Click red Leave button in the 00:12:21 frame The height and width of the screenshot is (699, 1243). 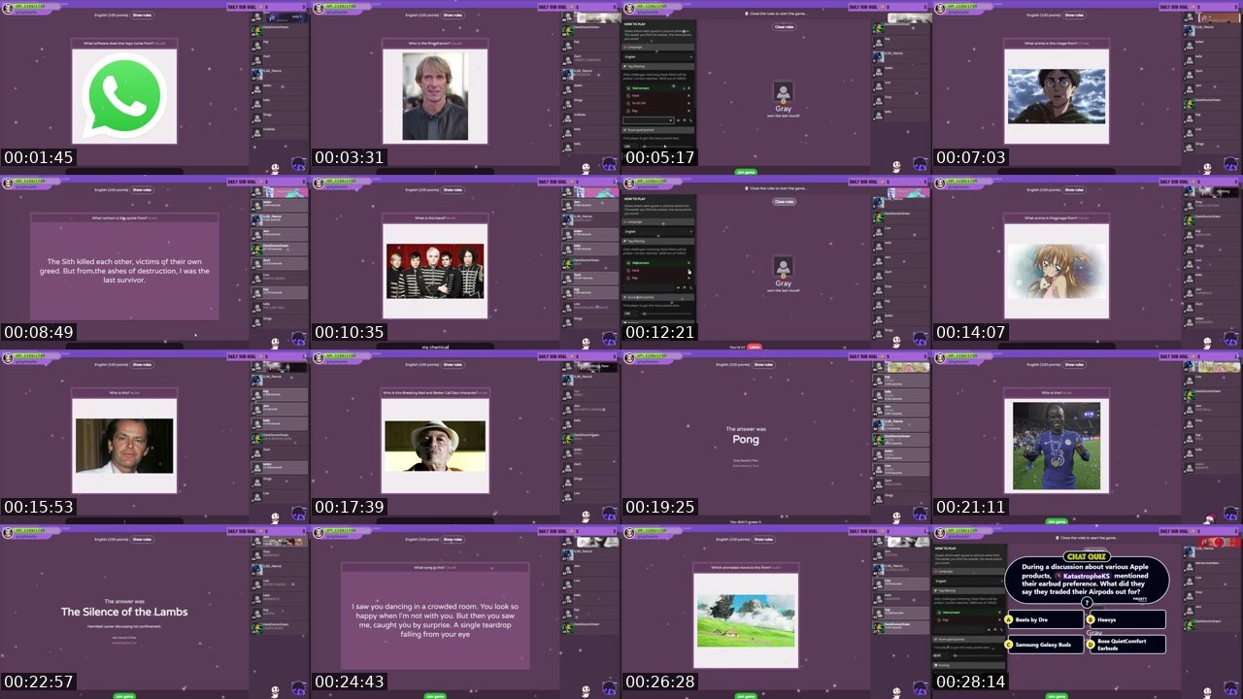(x=755, y=347)
